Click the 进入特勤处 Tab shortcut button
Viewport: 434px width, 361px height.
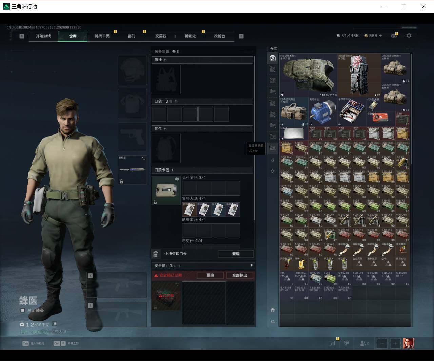34,343
